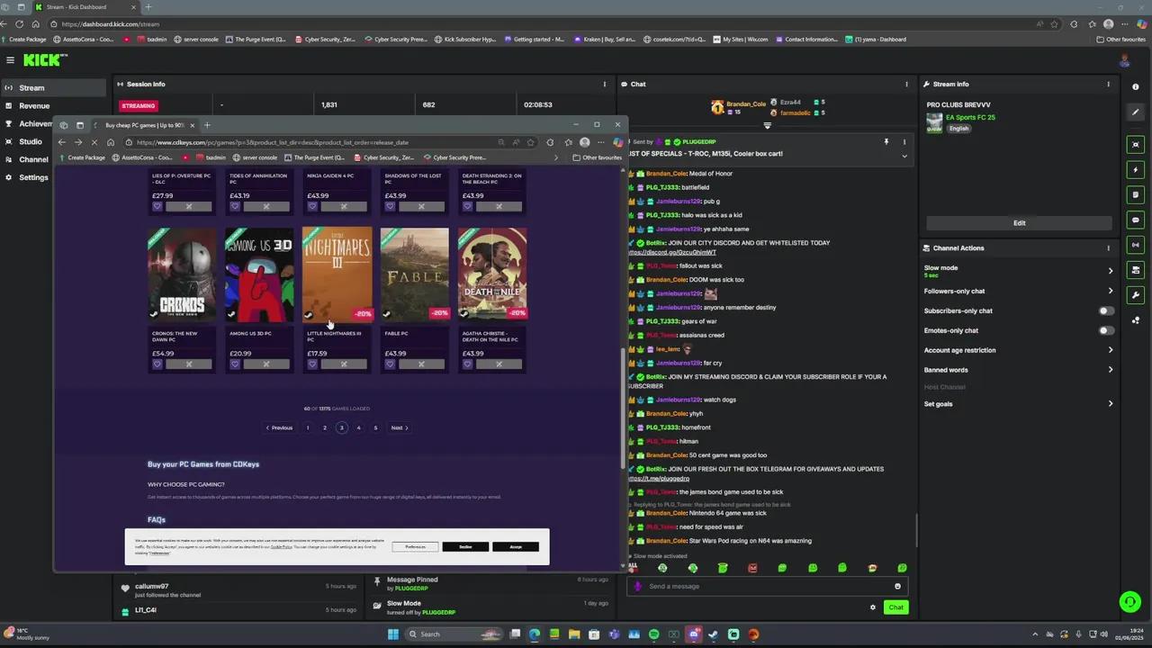This screenshot has height=648, width=1152.
Task: Open chat settings gear beside Chat button
Action: pos(872,607)
